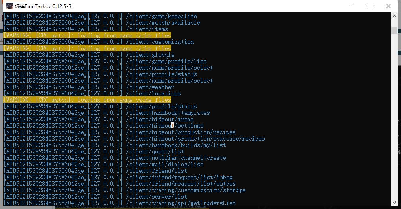This screenshot has height=209, width=401.
Task: Click the /client/hideout/production/recipes log line
Action: click(x=120, y=132)
